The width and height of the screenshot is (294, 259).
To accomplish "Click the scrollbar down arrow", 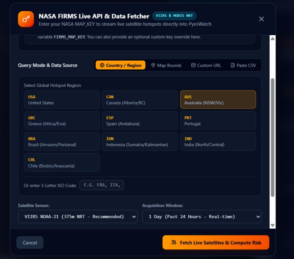I will (x=272, y=225).
